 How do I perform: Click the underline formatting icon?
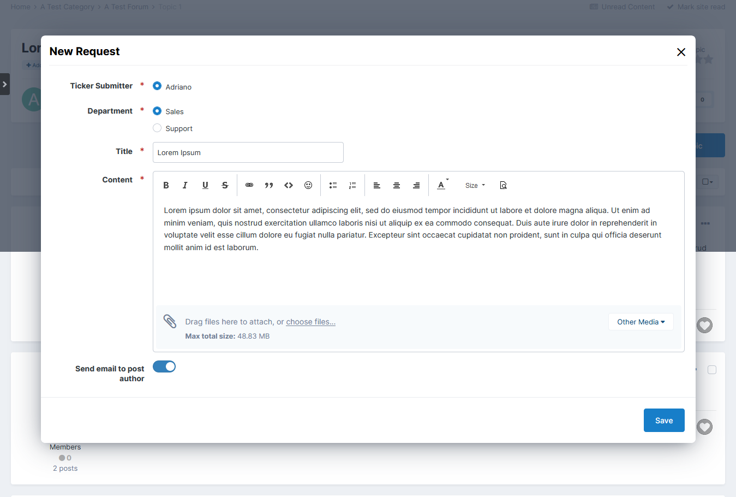[x=205, y=186]
